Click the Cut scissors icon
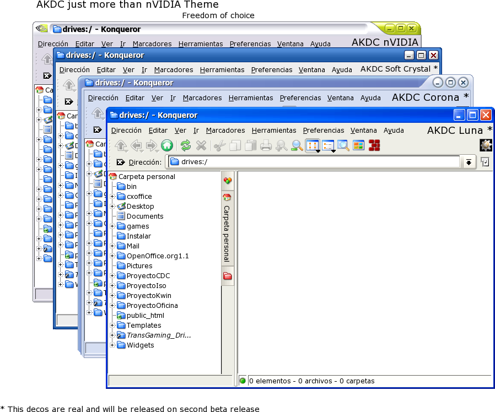The width and height of the screenshot is (495, 412). coord(220,146)
